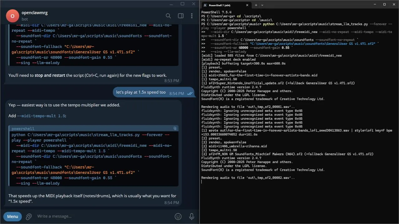399x224 pixels.
Task: Click the terminal line with sf2=Super_Nintendo_Unofficial_update.sf2
Action: (278, 83)
